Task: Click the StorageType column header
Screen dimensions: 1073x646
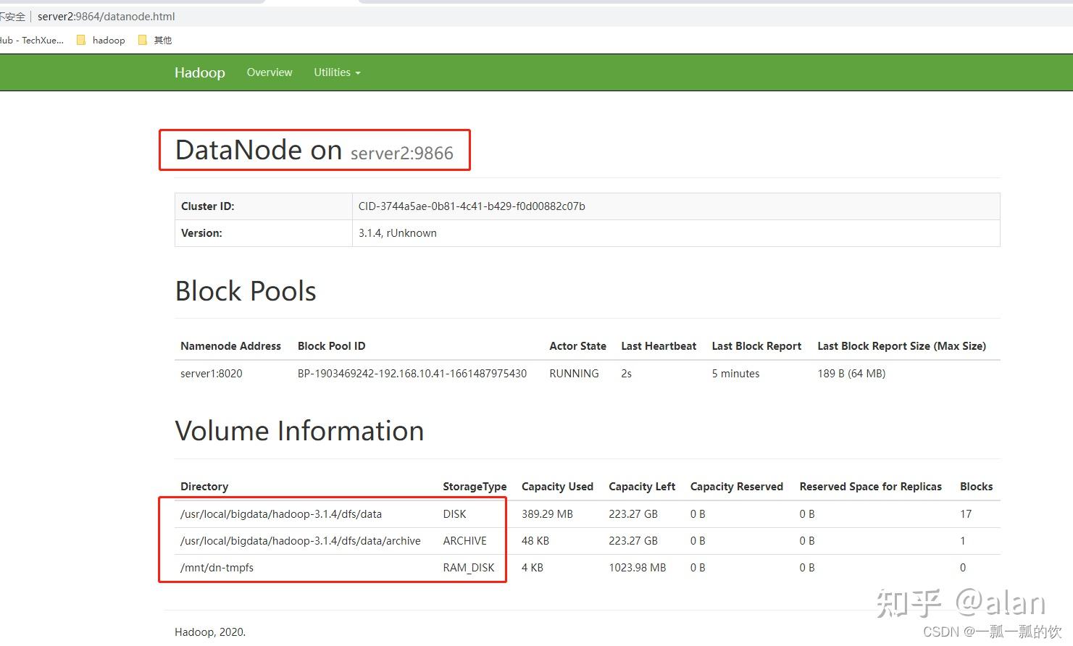Action: coord(475,487)
